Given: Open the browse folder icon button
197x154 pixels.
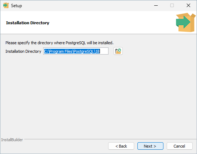Looking at the screenshot, I should tap(118, 51).
